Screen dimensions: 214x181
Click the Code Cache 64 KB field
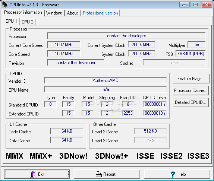67,131
